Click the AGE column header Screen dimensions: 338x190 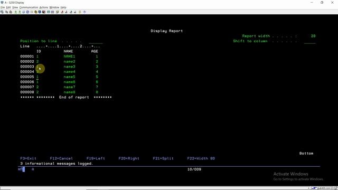click(x=95, y=51)
